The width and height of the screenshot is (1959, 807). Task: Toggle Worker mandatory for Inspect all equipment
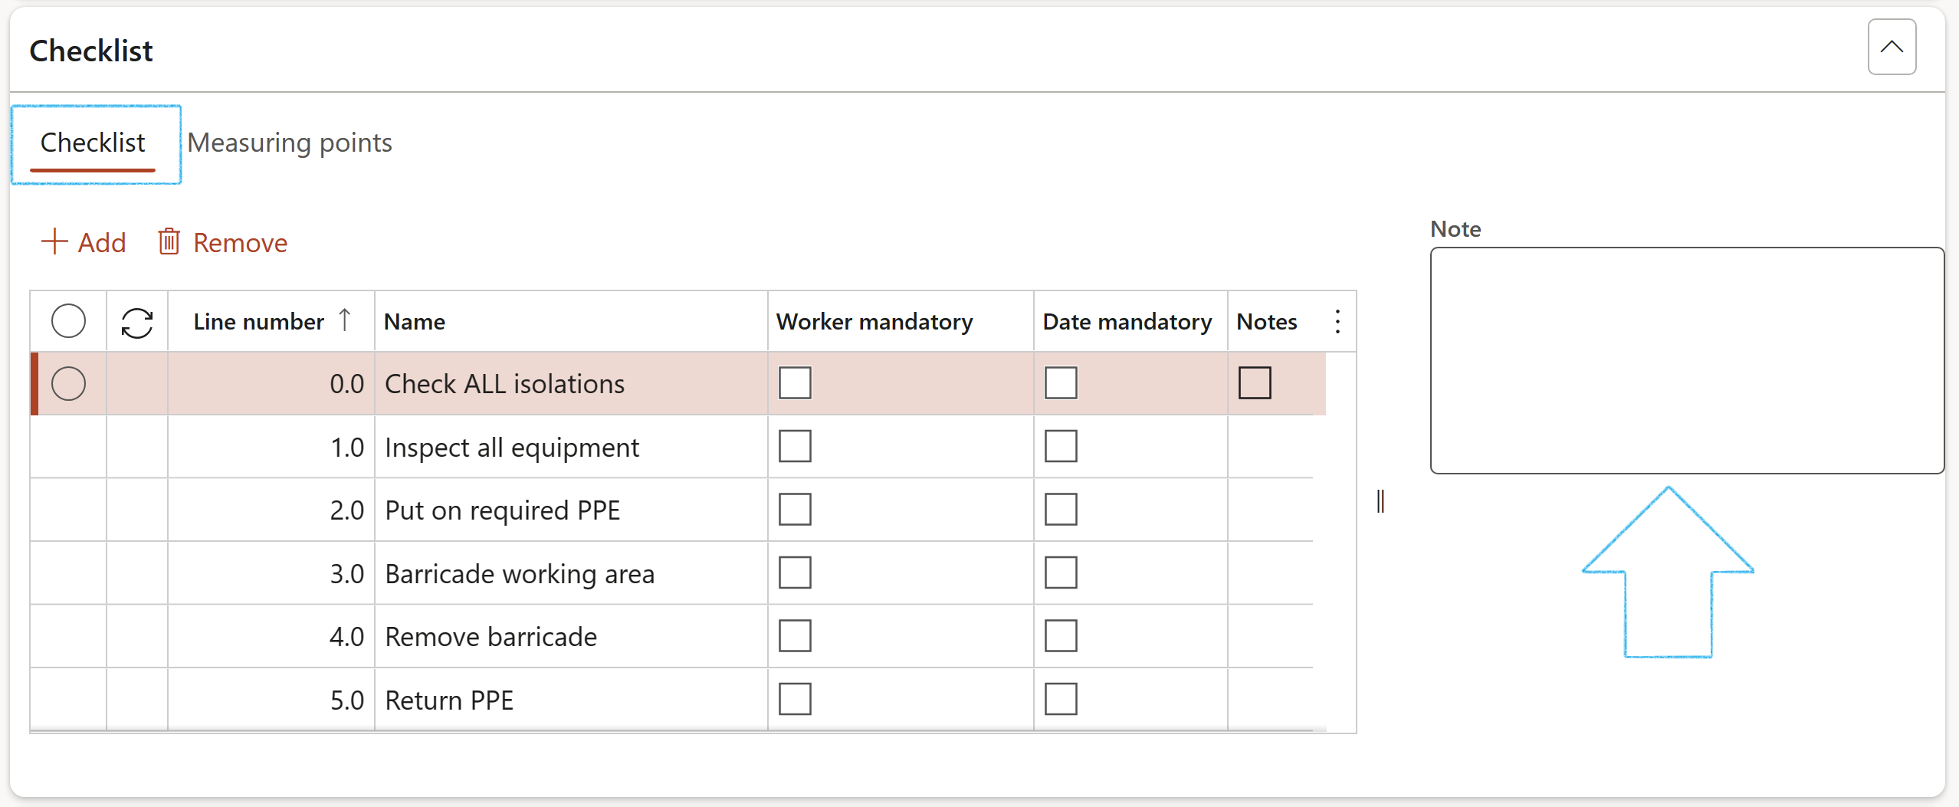795,446
